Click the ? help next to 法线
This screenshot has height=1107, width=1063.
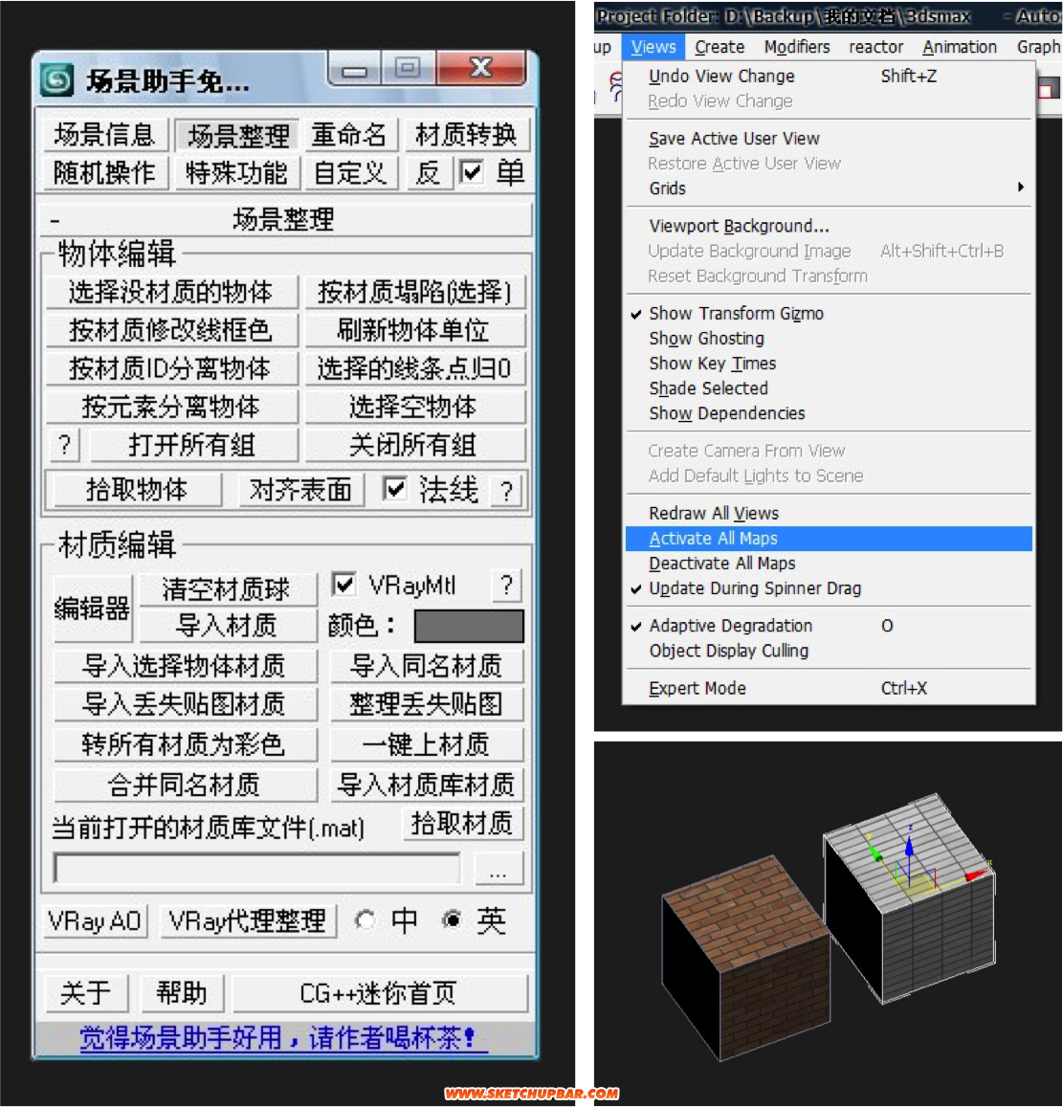(x=506, y=491)
